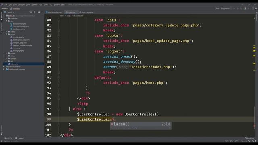Click index.php in the navigation bar
This screenshot has height=145, width=258.
coord(15,8)
